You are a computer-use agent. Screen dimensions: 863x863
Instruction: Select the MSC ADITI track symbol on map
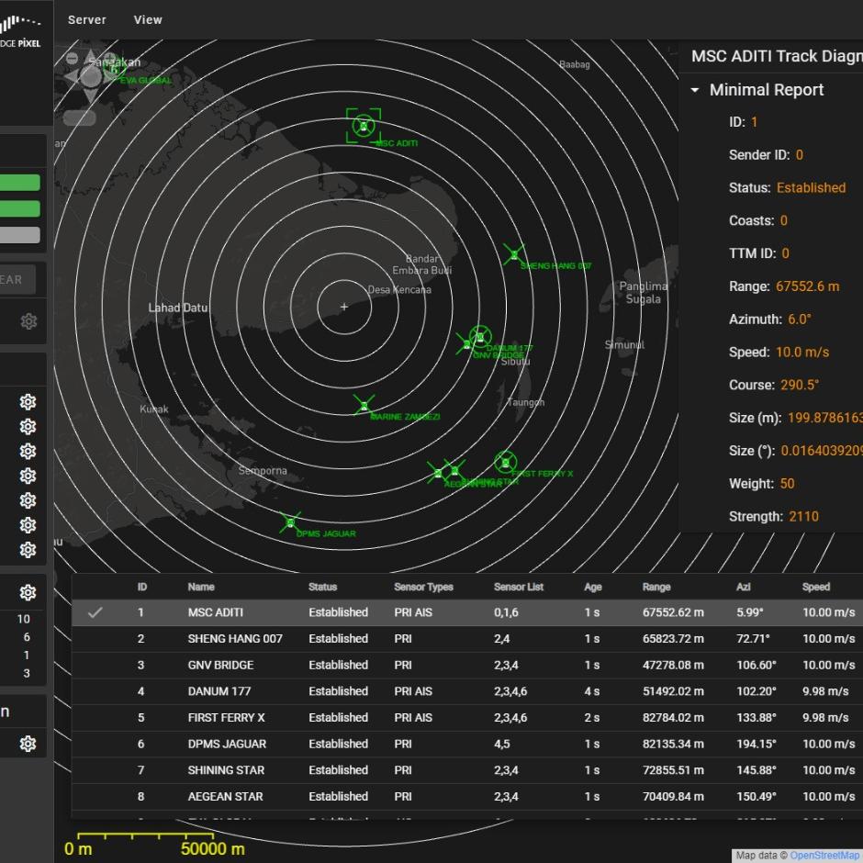click(x=364, y=126)
